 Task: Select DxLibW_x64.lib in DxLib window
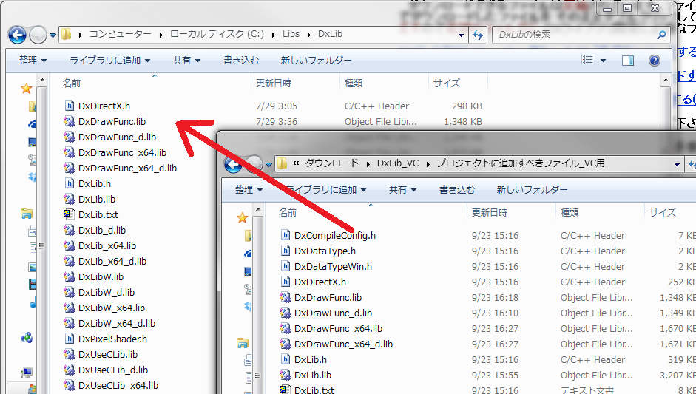[x=112, y=308]
